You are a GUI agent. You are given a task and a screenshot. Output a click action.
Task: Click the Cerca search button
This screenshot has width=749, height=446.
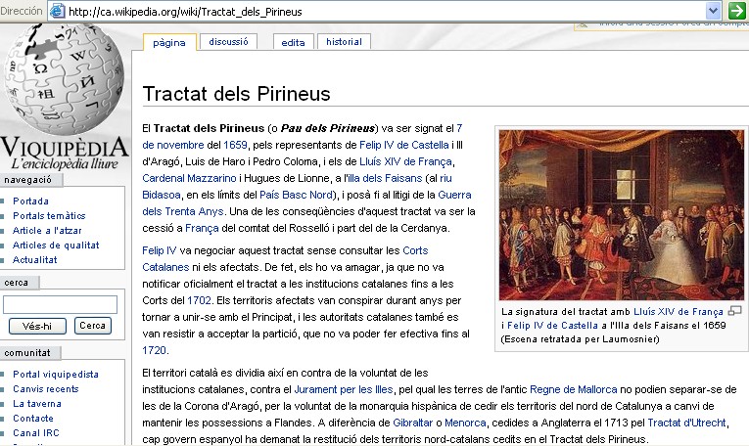[x=92, y=326]
